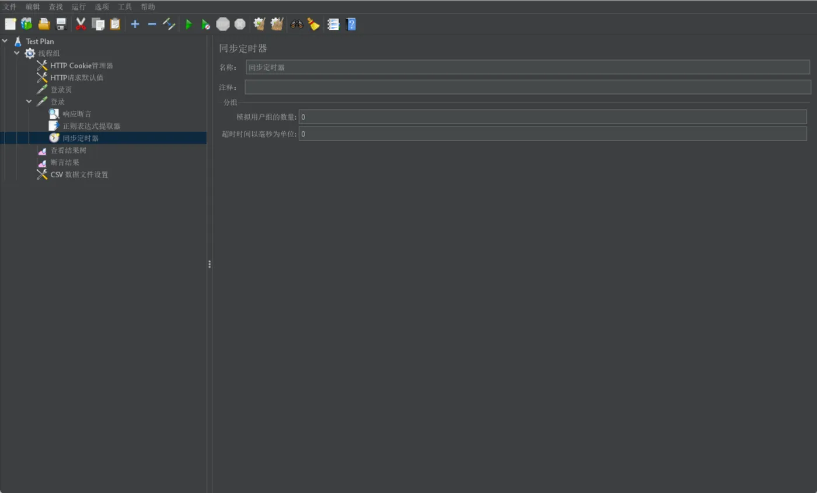Click the Copy toolbar icon
This screenshot has height=493, width=817.
(98, 24)
